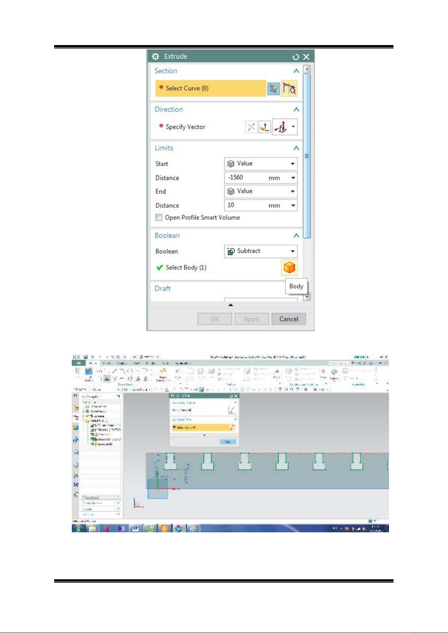Enable Open Profile Smart Volume checkbox
The width and height of the screenshot is (448, 633).
click(159, 218)
